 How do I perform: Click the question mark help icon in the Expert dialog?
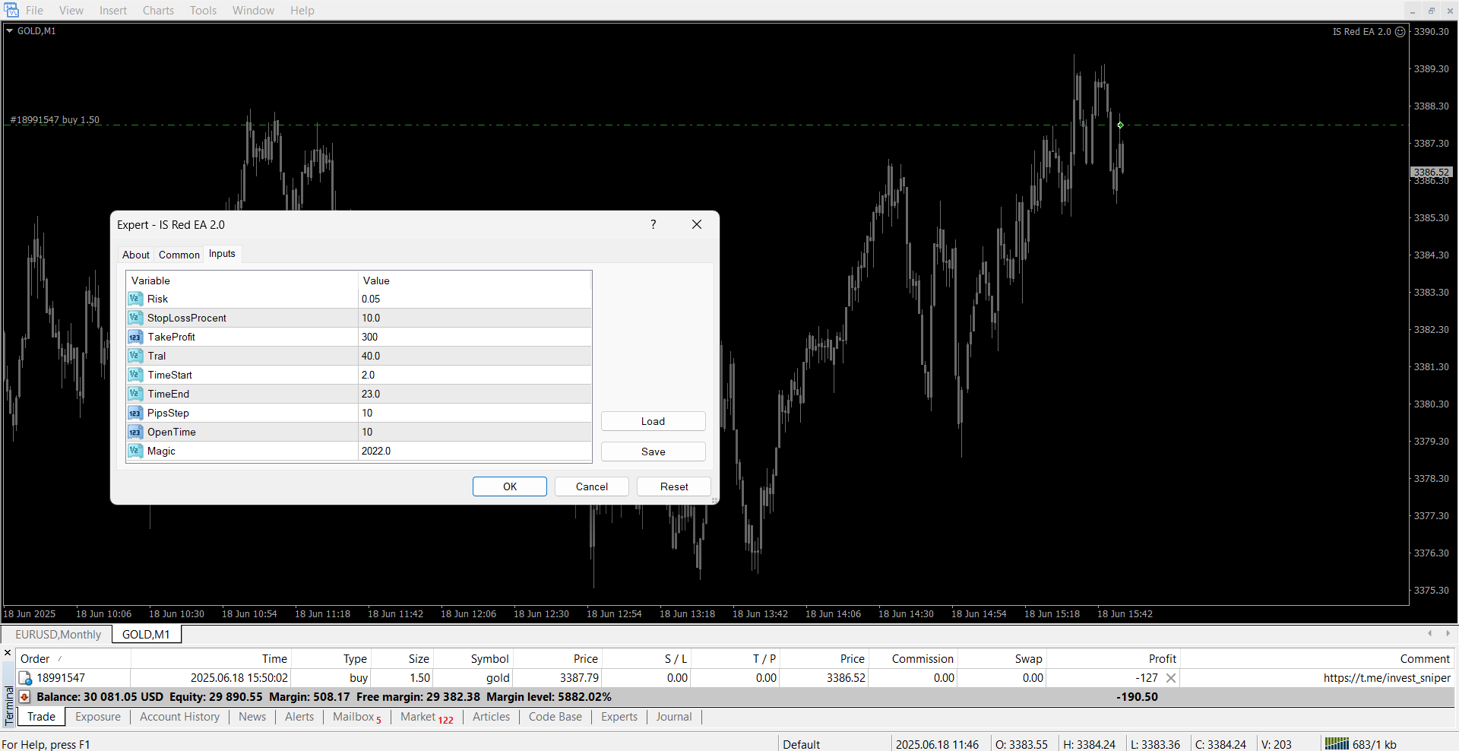[653, 224]
